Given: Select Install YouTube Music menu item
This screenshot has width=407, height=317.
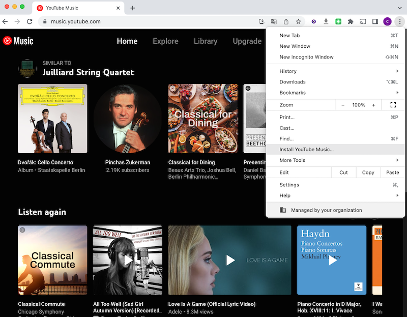Looking at the screenshot, I should (x=306, y=150).
